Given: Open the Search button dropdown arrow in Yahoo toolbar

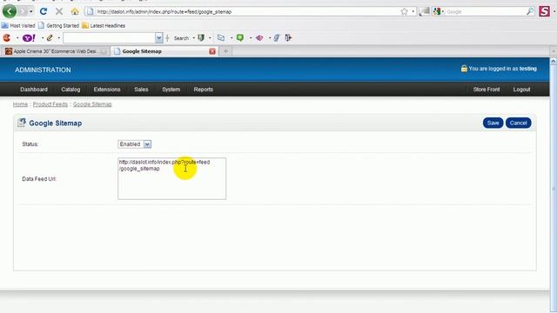Looking at the screenshot, I should click(193, 38).
